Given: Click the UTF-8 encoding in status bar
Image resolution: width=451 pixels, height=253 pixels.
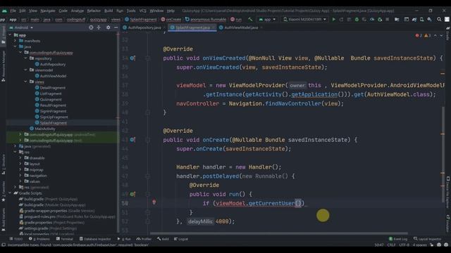Looking at the screenshot, I should [x=404, y=245].
